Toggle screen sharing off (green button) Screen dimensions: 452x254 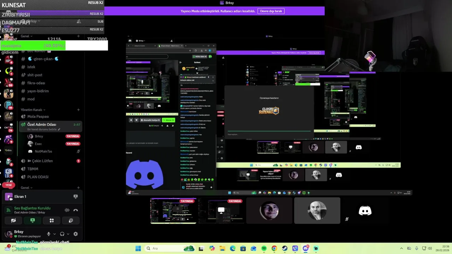coord(32,220)
